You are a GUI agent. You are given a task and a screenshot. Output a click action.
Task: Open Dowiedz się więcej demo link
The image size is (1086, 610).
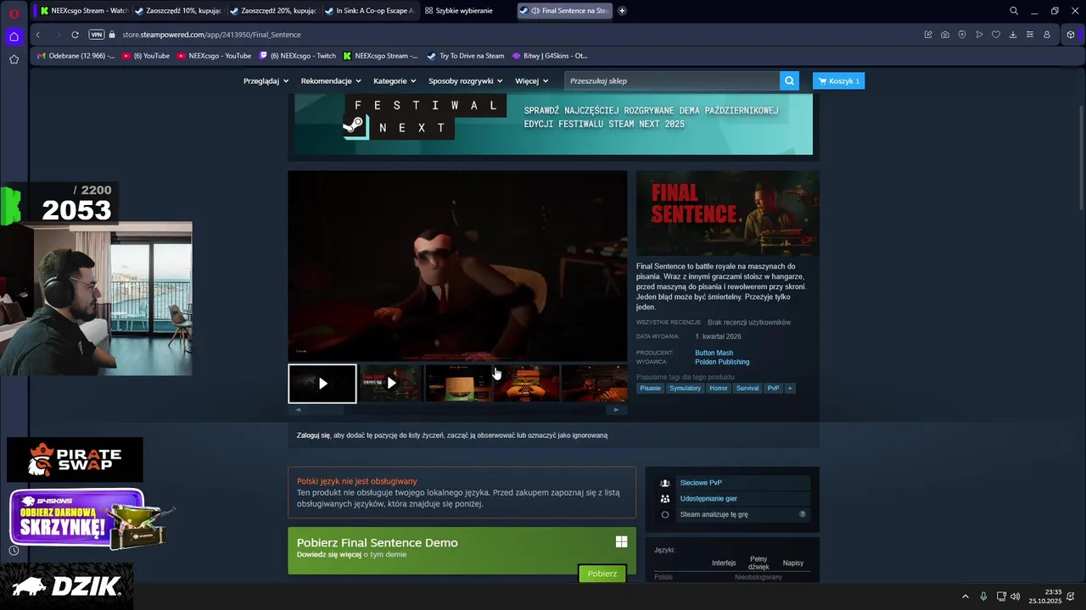(x=329, y=555)
